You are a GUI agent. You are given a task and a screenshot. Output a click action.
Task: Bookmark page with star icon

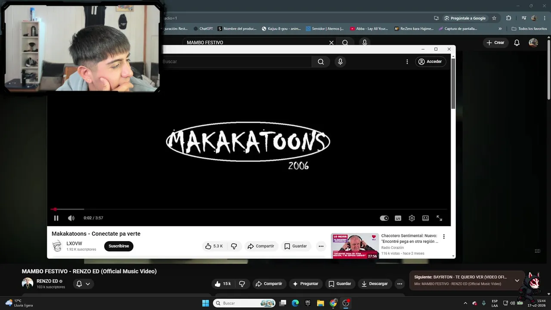tap(494, 18)
